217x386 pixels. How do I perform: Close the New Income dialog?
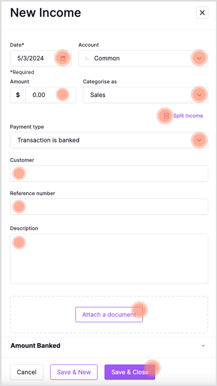[202, 13]
